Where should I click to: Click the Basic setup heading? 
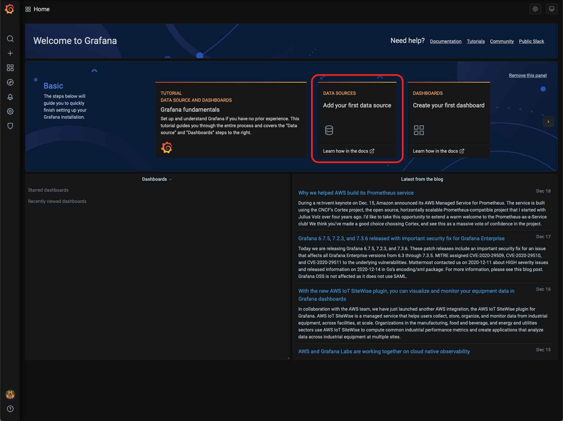point(53,86)
